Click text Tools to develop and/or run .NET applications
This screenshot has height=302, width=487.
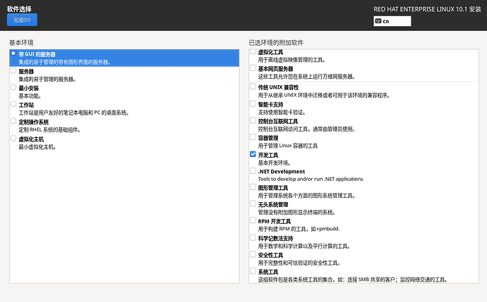[311, 179]
